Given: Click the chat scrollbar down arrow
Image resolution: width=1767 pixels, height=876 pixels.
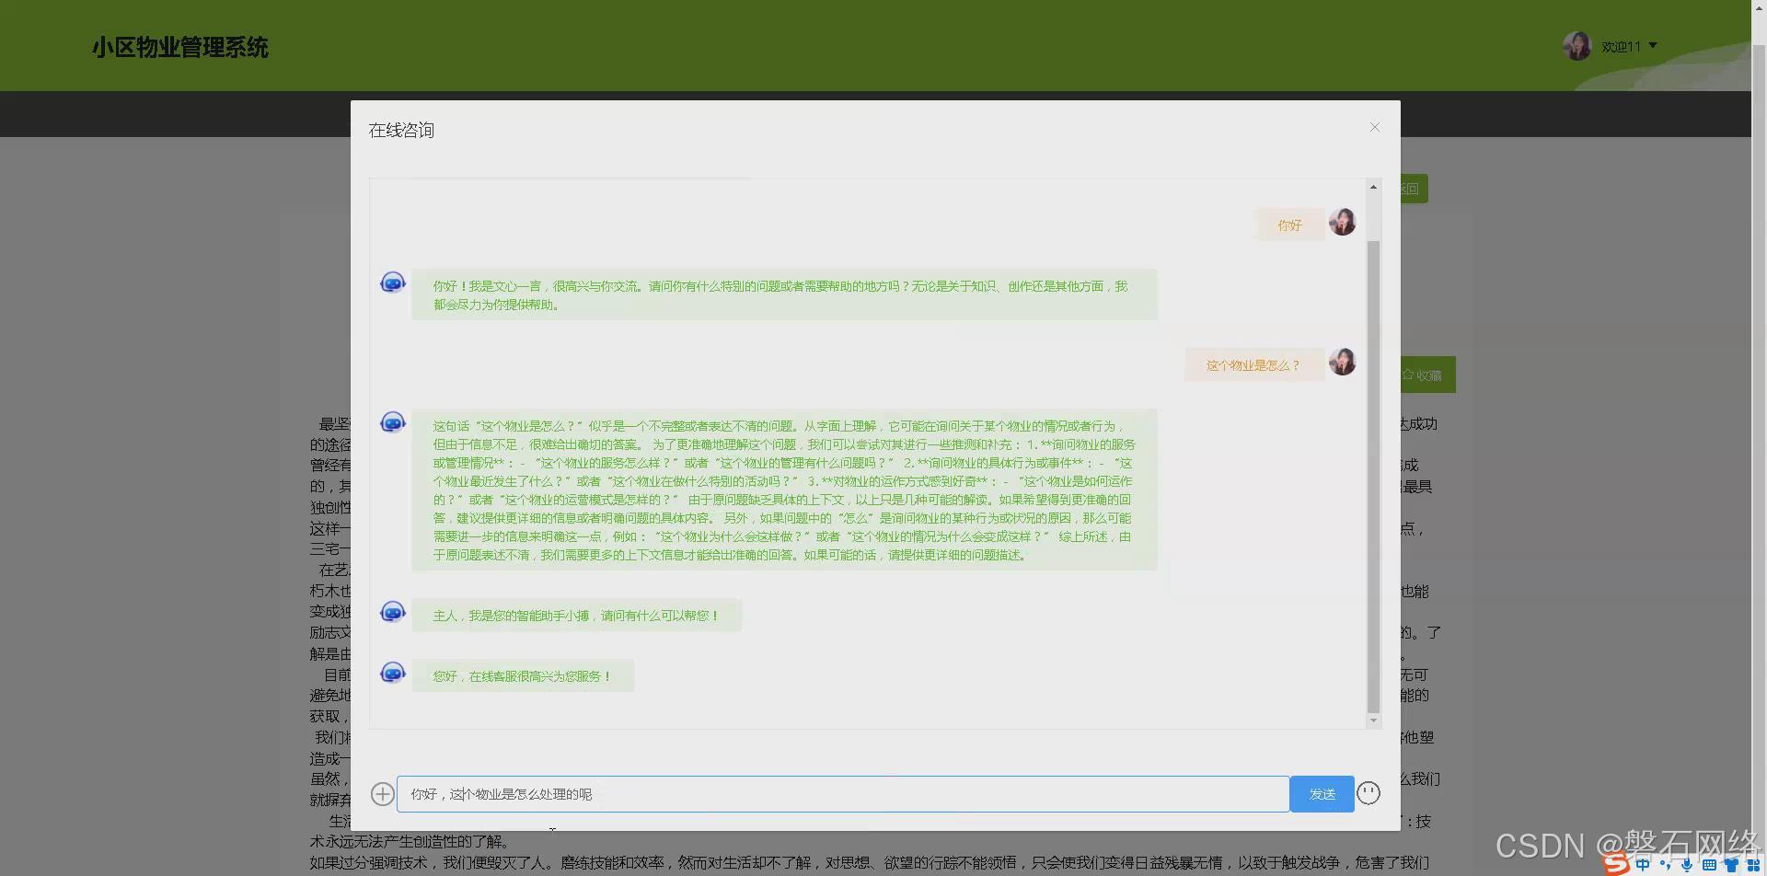Looking at the screenshot, I should (1373, 720).
